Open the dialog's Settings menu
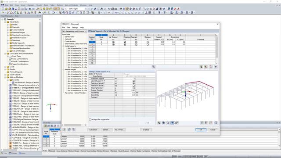The image size is (281, 158). [x=75, y=27]
